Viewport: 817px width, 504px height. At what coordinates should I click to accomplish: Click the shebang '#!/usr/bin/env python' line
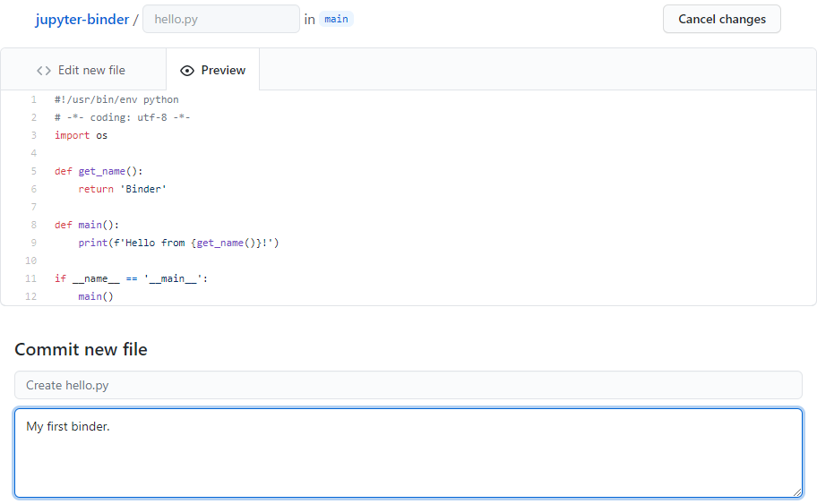click(x=116, y=99)
